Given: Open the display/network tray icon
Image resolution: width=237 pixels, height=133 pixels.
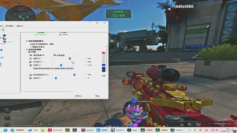Looking at the screenshot, I should (213, 130).
